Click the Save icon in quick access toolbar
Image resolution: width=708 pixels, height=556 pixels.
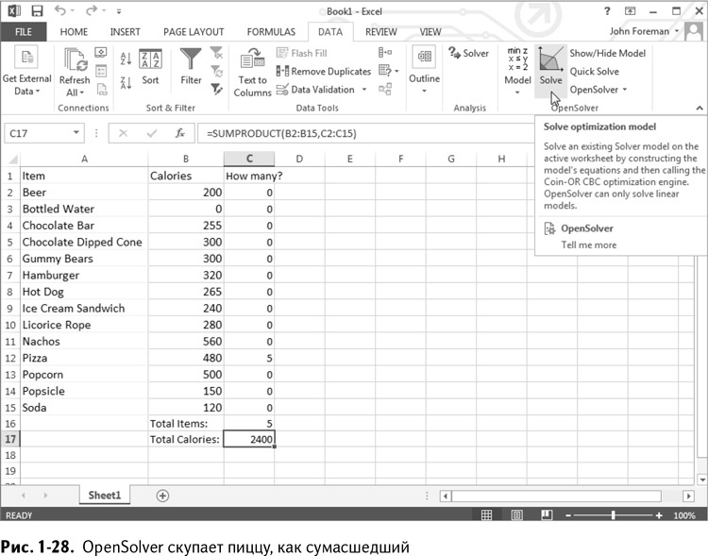click(x=37, y=10)
